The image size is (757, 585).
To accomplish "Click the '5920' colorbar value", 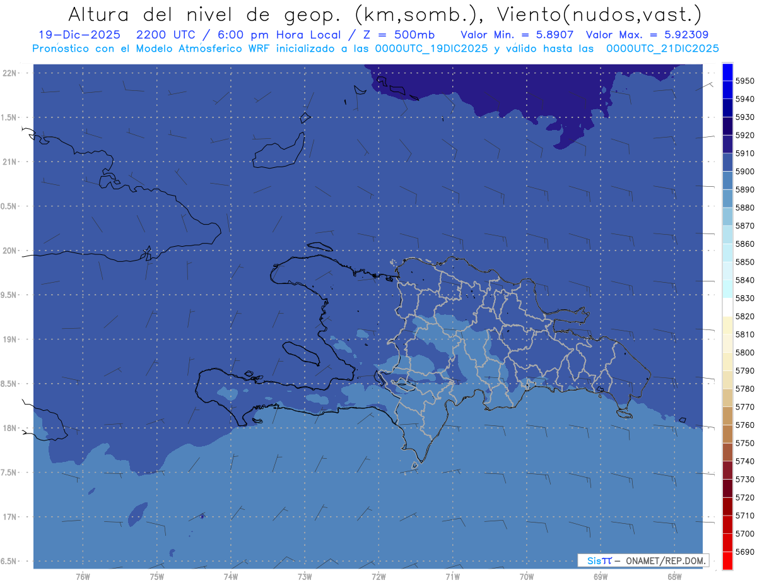I will pos(744,135).
